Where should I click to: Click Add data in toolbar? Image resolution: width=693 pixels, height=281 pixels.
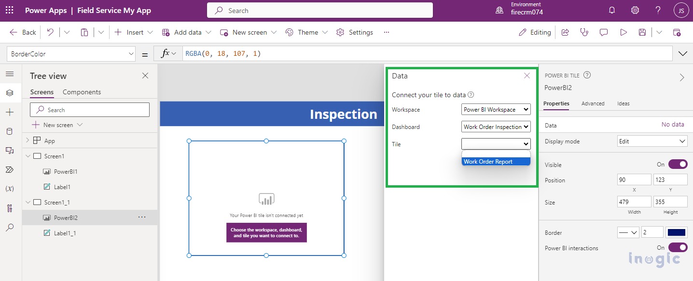pyautogui.click(x=187, y=32)
